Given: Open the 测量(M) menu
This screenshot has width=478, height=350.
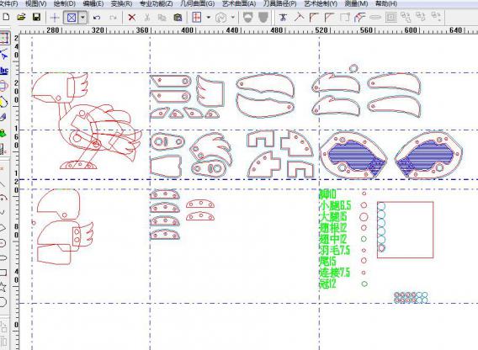Looking at the screenshot, I should coord(356,3).
